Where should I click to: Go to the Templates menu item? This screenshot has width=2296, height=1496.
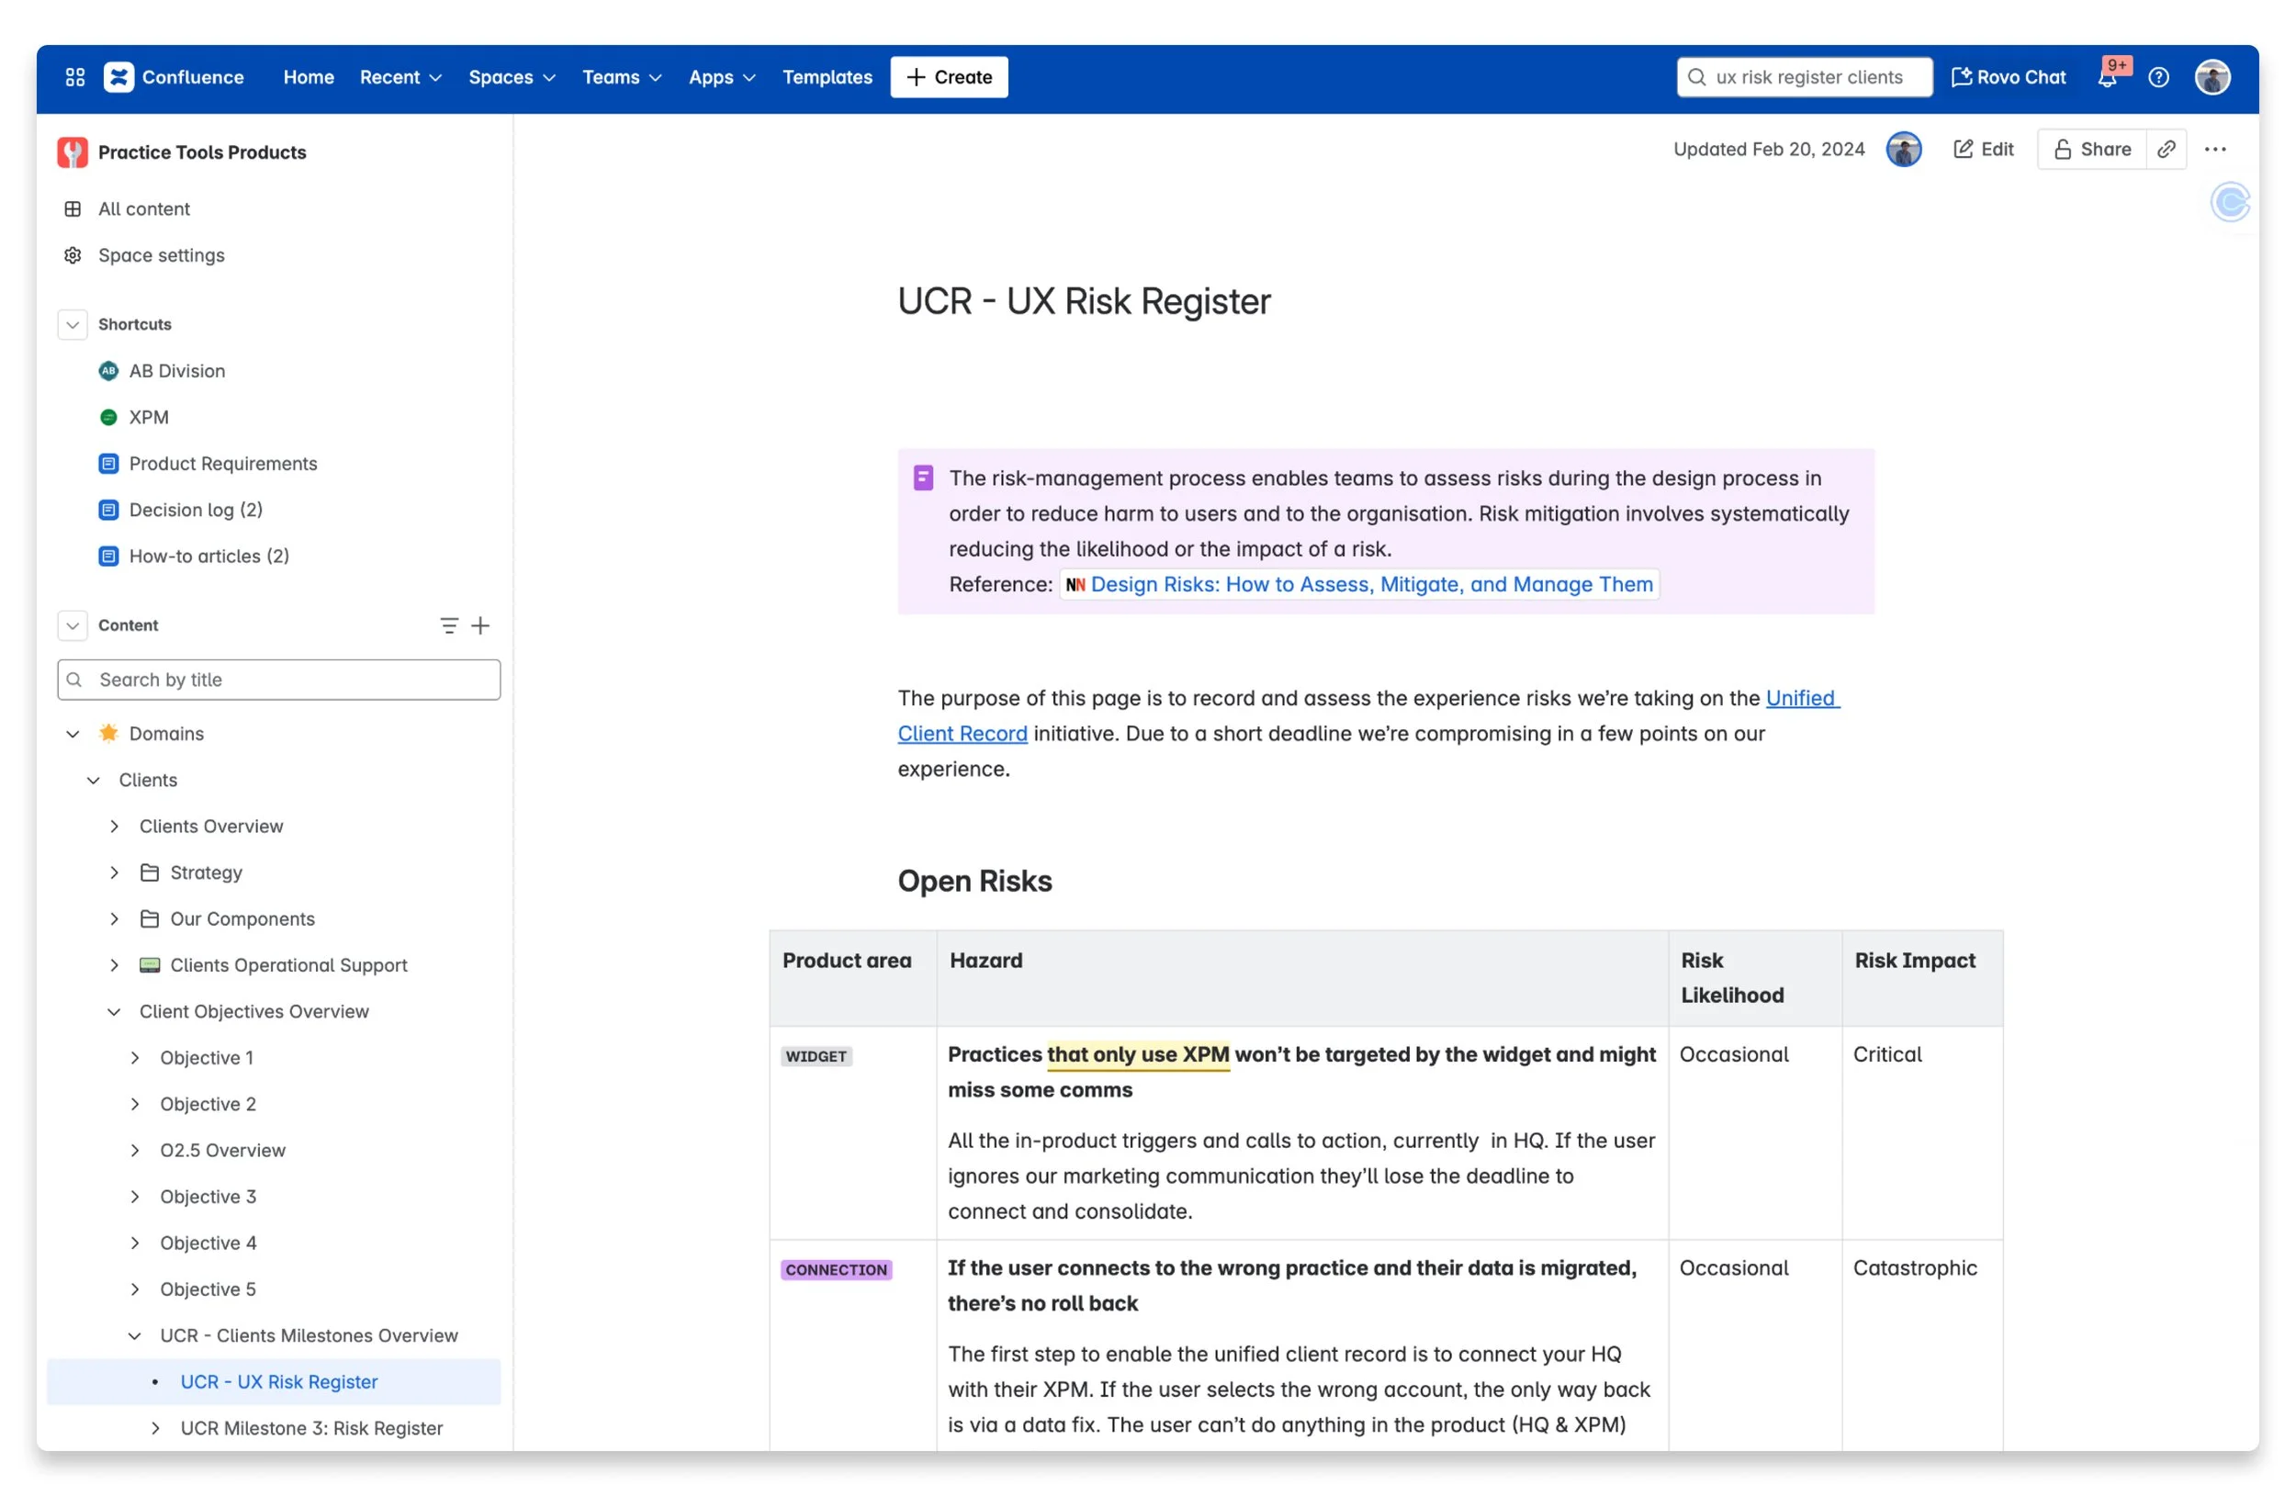tap(827, 77)
